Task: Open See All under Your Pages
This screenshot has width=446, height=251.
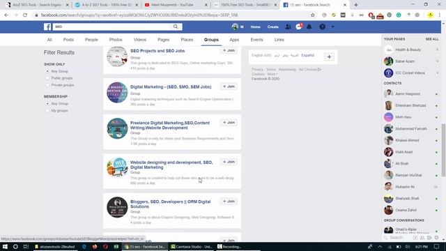Action: click(432, 39)
